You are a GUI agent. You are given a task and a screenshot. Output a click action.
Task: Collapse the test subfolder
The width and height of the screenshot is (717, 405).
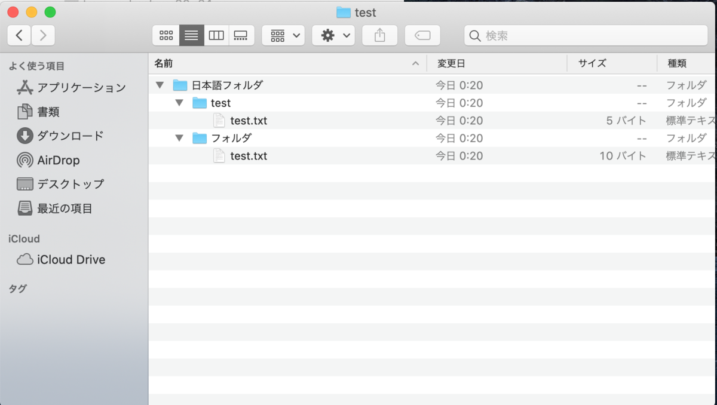[x=179, y=103]
